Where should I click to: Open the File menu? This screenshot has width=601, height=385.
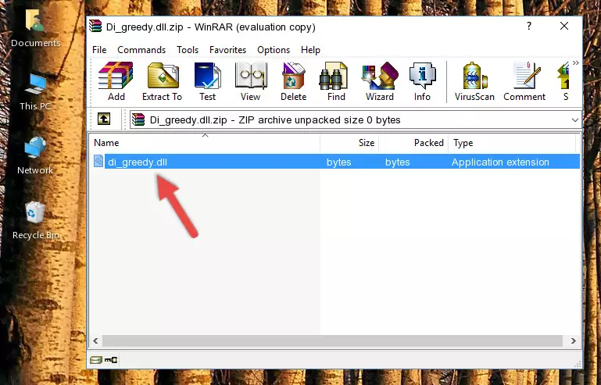tap(99, 50)
